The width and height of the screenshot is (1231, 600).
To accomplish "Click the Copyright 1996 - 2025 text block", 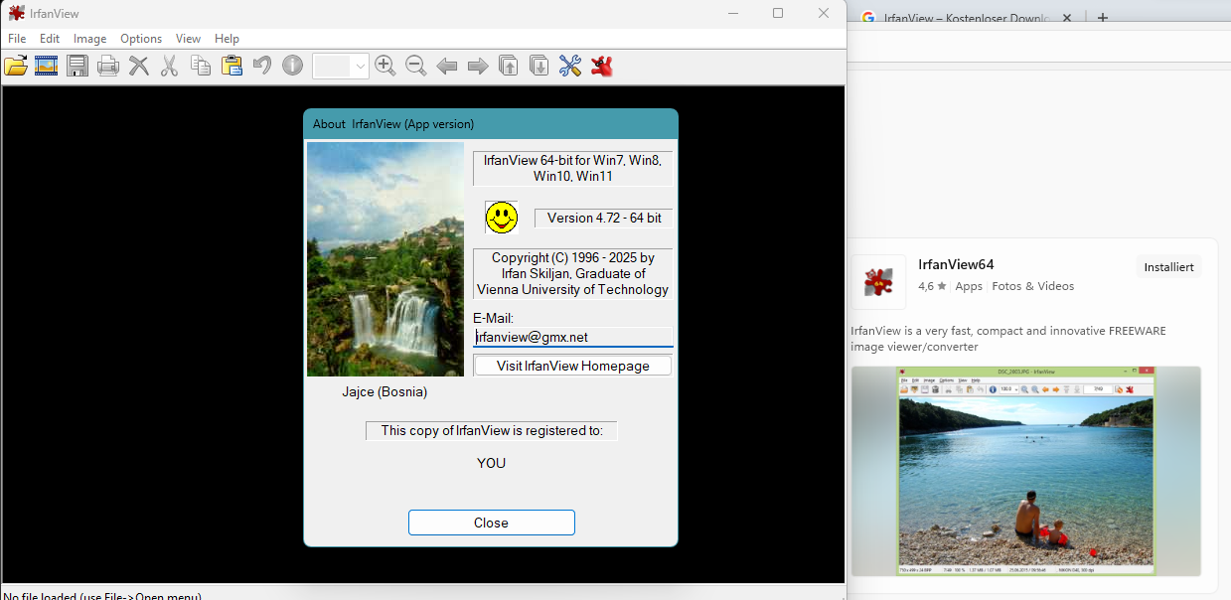I will pos(572,273).
